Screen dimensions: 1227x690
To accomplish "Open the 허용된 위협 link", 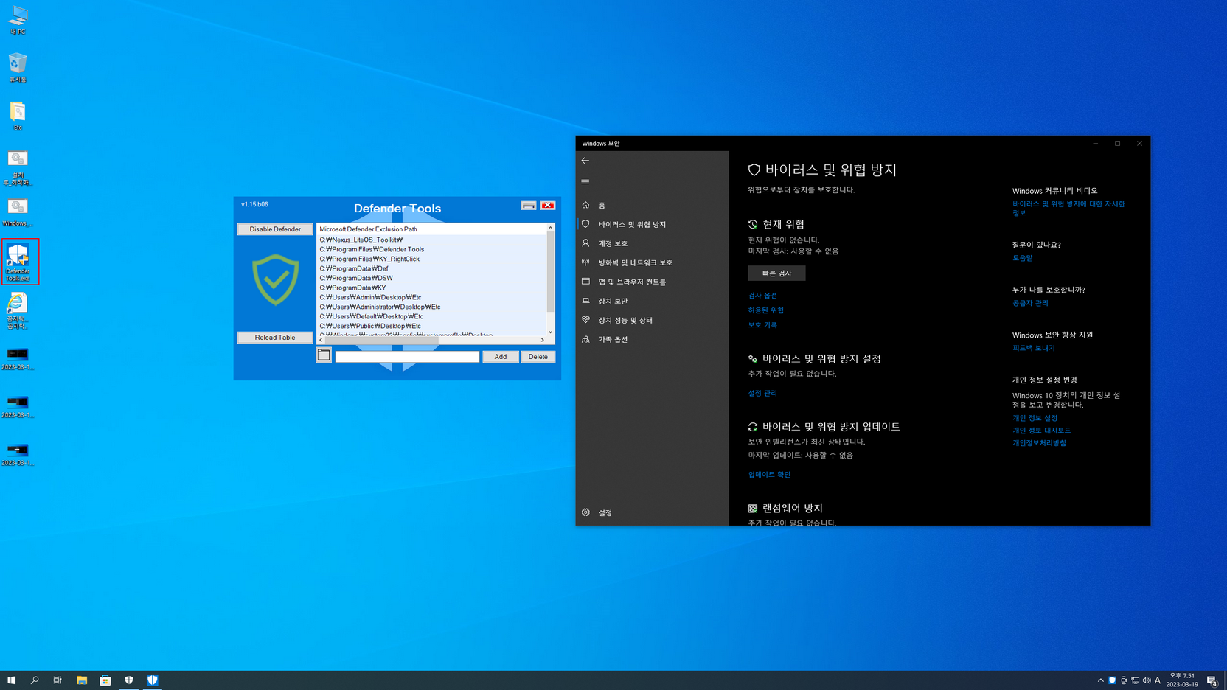I will tap(766, 310).
